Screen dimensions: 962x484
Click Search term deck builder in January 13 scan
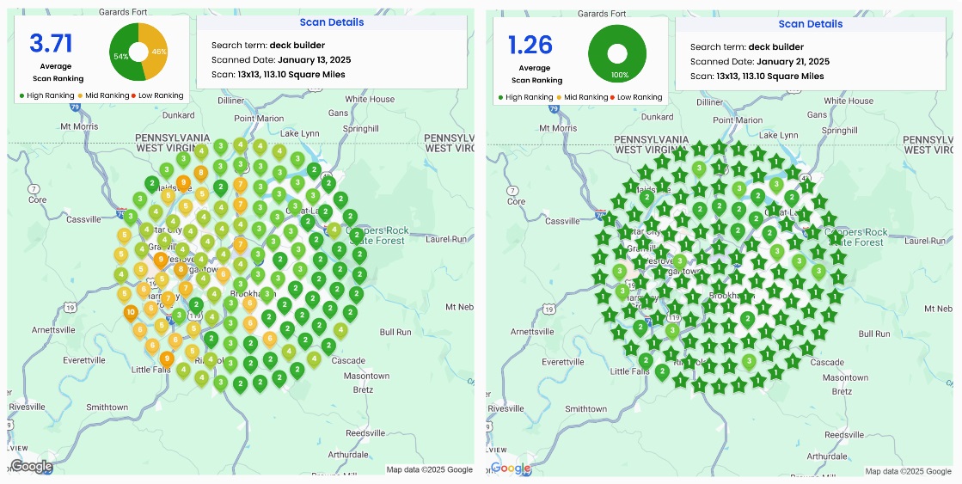268,46
